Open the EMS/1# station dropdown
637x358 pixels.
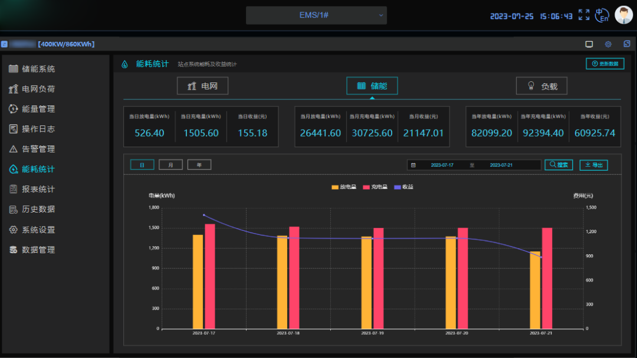(316, 15)
